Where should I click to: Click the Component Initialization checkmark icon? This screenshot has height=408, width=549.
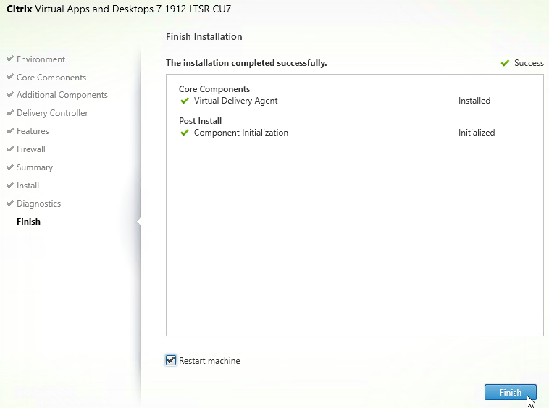pyautogui.click(x=185, y=133)
